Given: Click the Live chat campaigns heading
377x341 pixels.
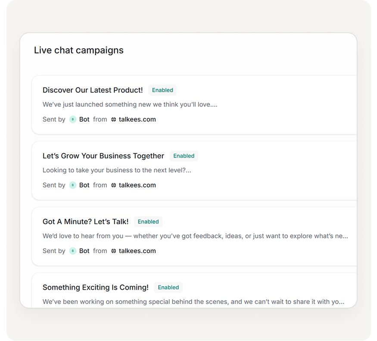Looking at the screenshot, I should (x=79, y=50).
